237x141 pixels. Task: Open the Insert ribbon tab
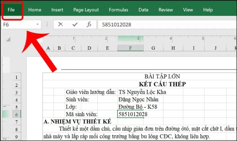pyautogui.click(x=57, y=10)
